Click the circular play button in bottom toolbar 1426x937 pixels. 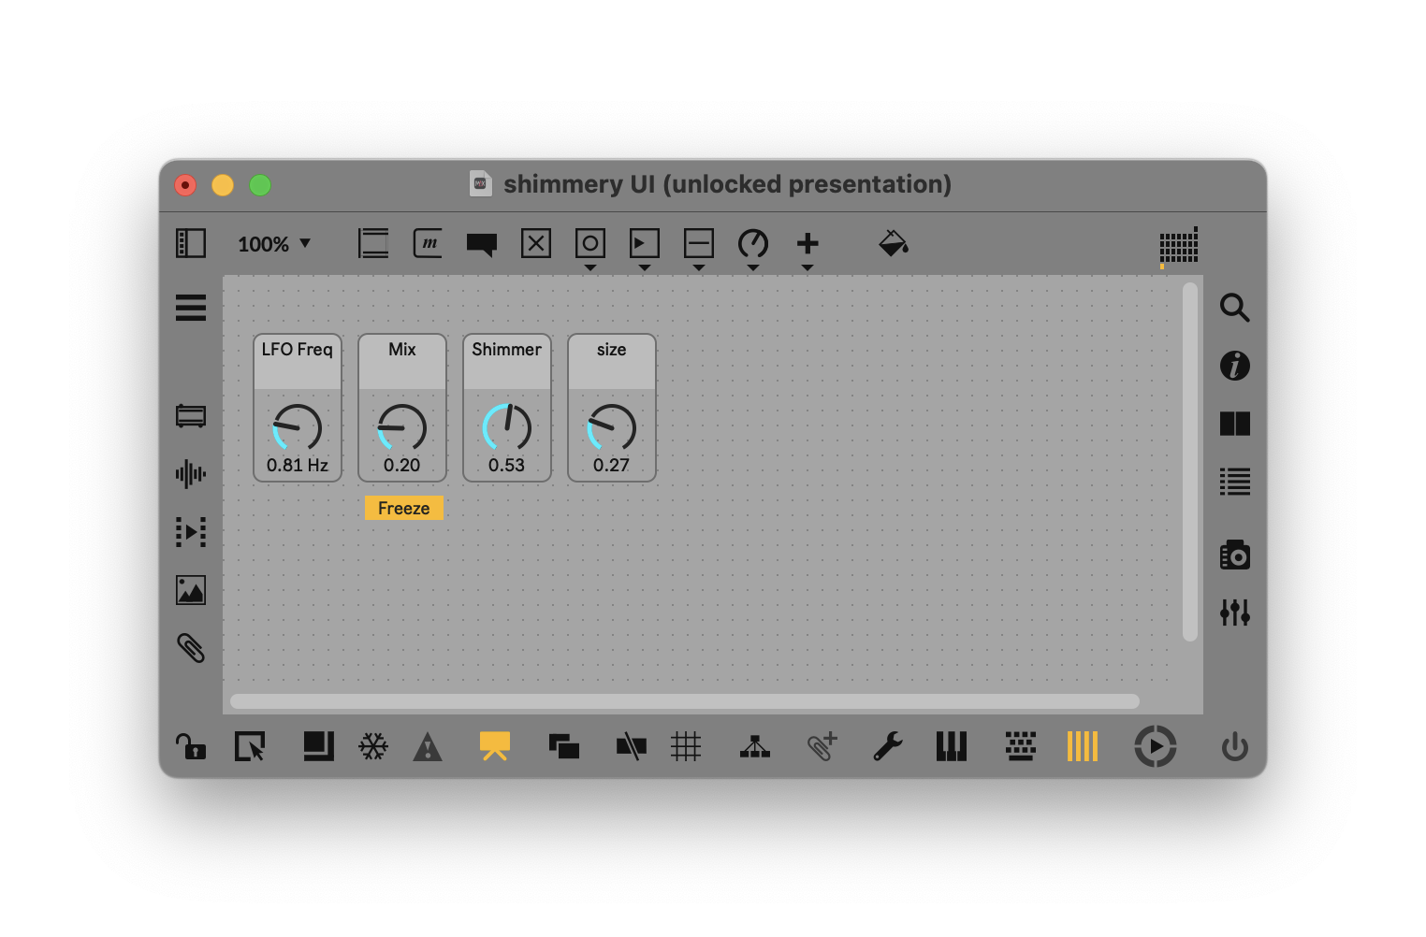point(1156,746)
